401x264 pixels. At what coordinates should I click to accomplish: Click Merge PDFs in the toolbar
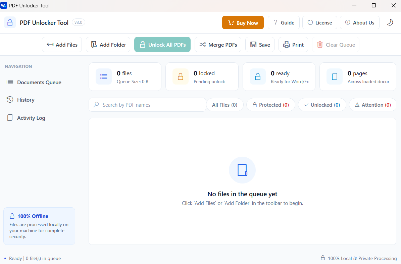click(218, 45)
